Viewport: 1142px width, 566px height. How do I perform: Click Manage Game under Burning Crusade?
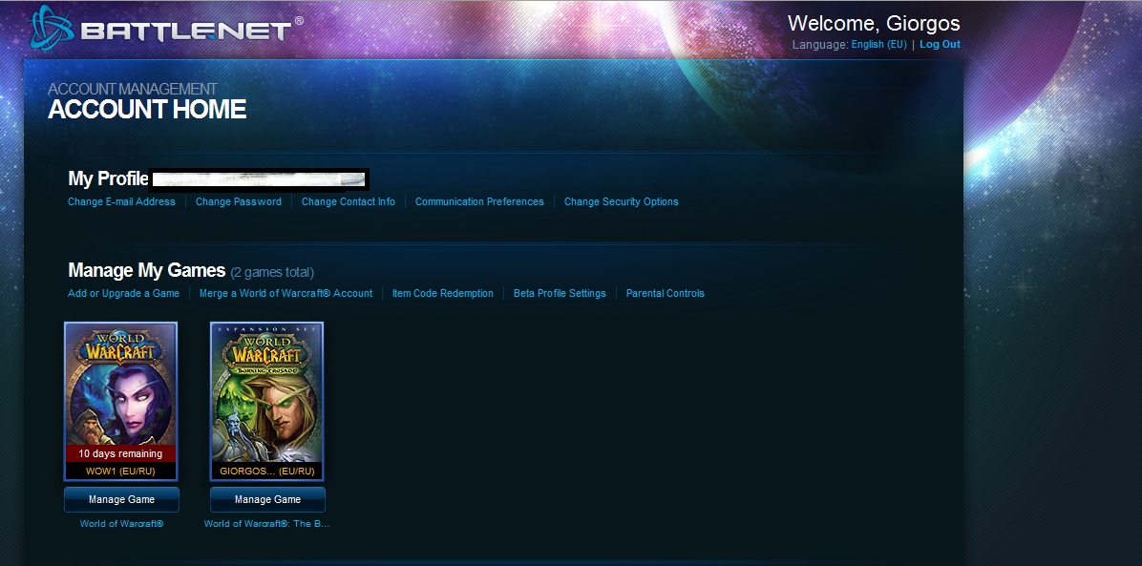click(267, 500)
